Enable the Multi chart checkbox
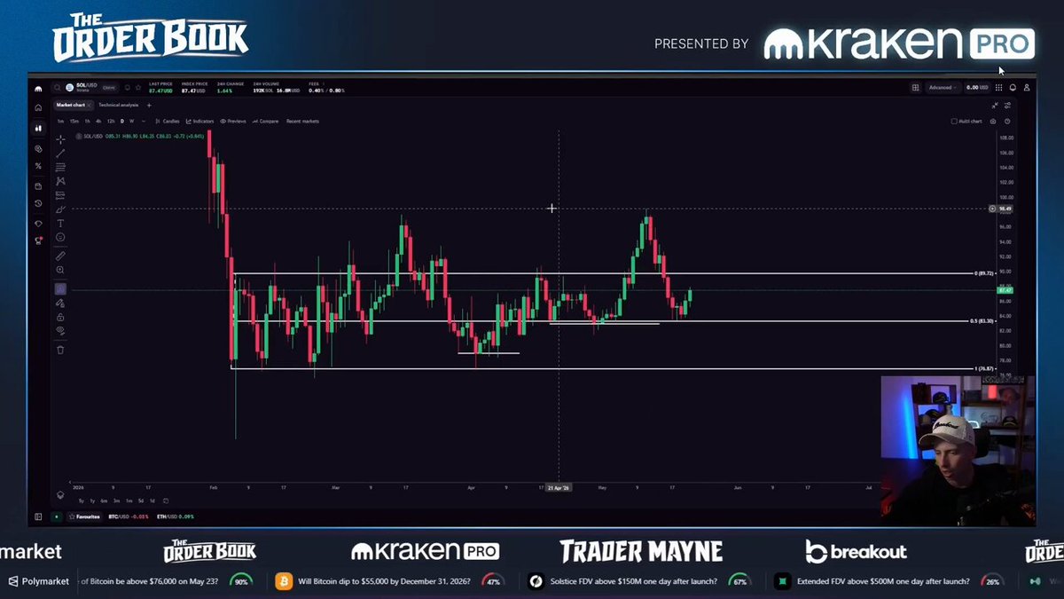The image size is (1064, 599). [954, 122]
